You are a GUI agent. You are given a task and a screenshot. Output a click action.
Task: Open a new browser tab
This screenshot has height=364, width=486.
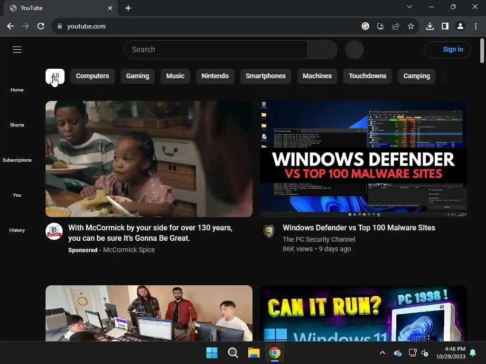pyautogui.click(x=128, y=8)
